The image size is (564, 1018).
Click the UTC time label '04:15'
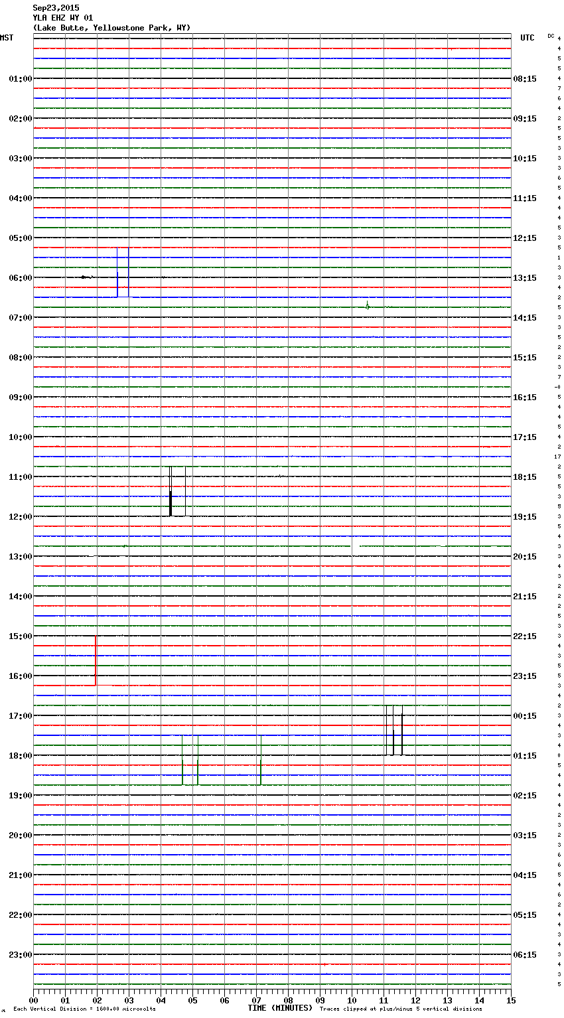click(525, 875)
